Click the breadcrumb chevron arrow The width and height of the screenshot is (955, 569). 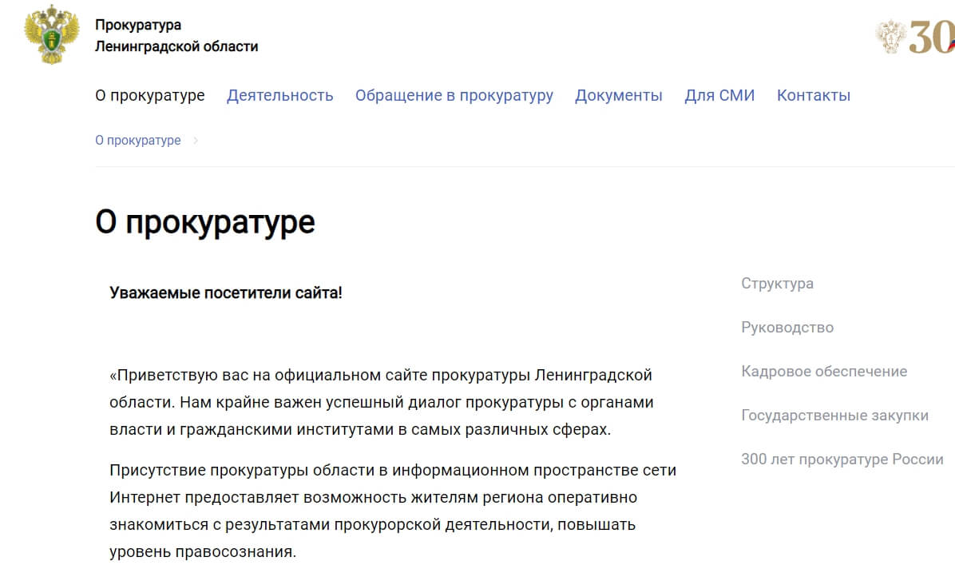[x=196, y=141]
